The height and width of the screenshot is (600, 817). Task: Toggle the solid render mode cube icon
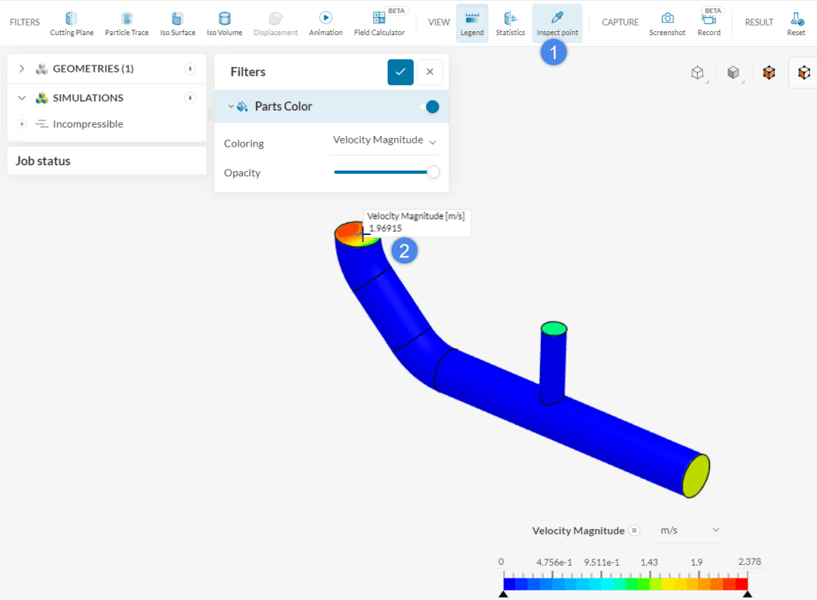pos(733,72)
